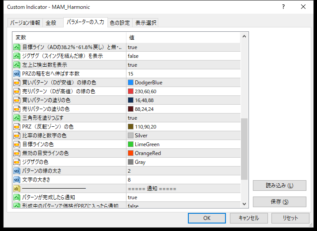317x231 pixels.
Task: Click the boolean icon beside パターンが完成したら通知
Action: 17,197
